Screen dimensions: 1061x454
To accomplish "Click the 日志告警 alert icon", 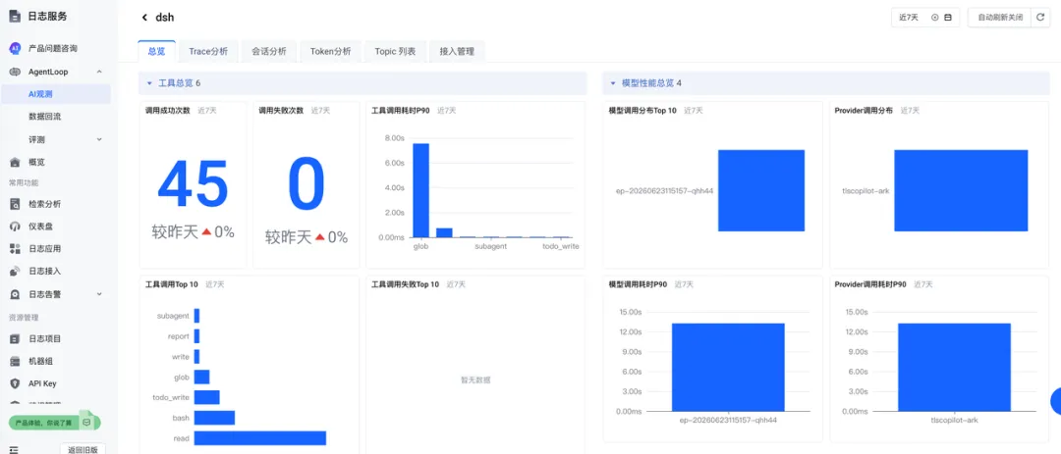I will [x=15, y=294].
